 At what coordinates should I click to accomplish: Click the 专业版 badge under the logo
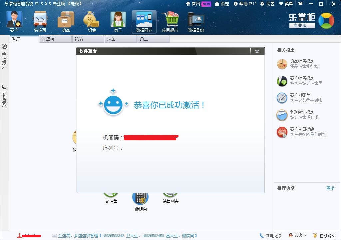[x=302, y=25]
